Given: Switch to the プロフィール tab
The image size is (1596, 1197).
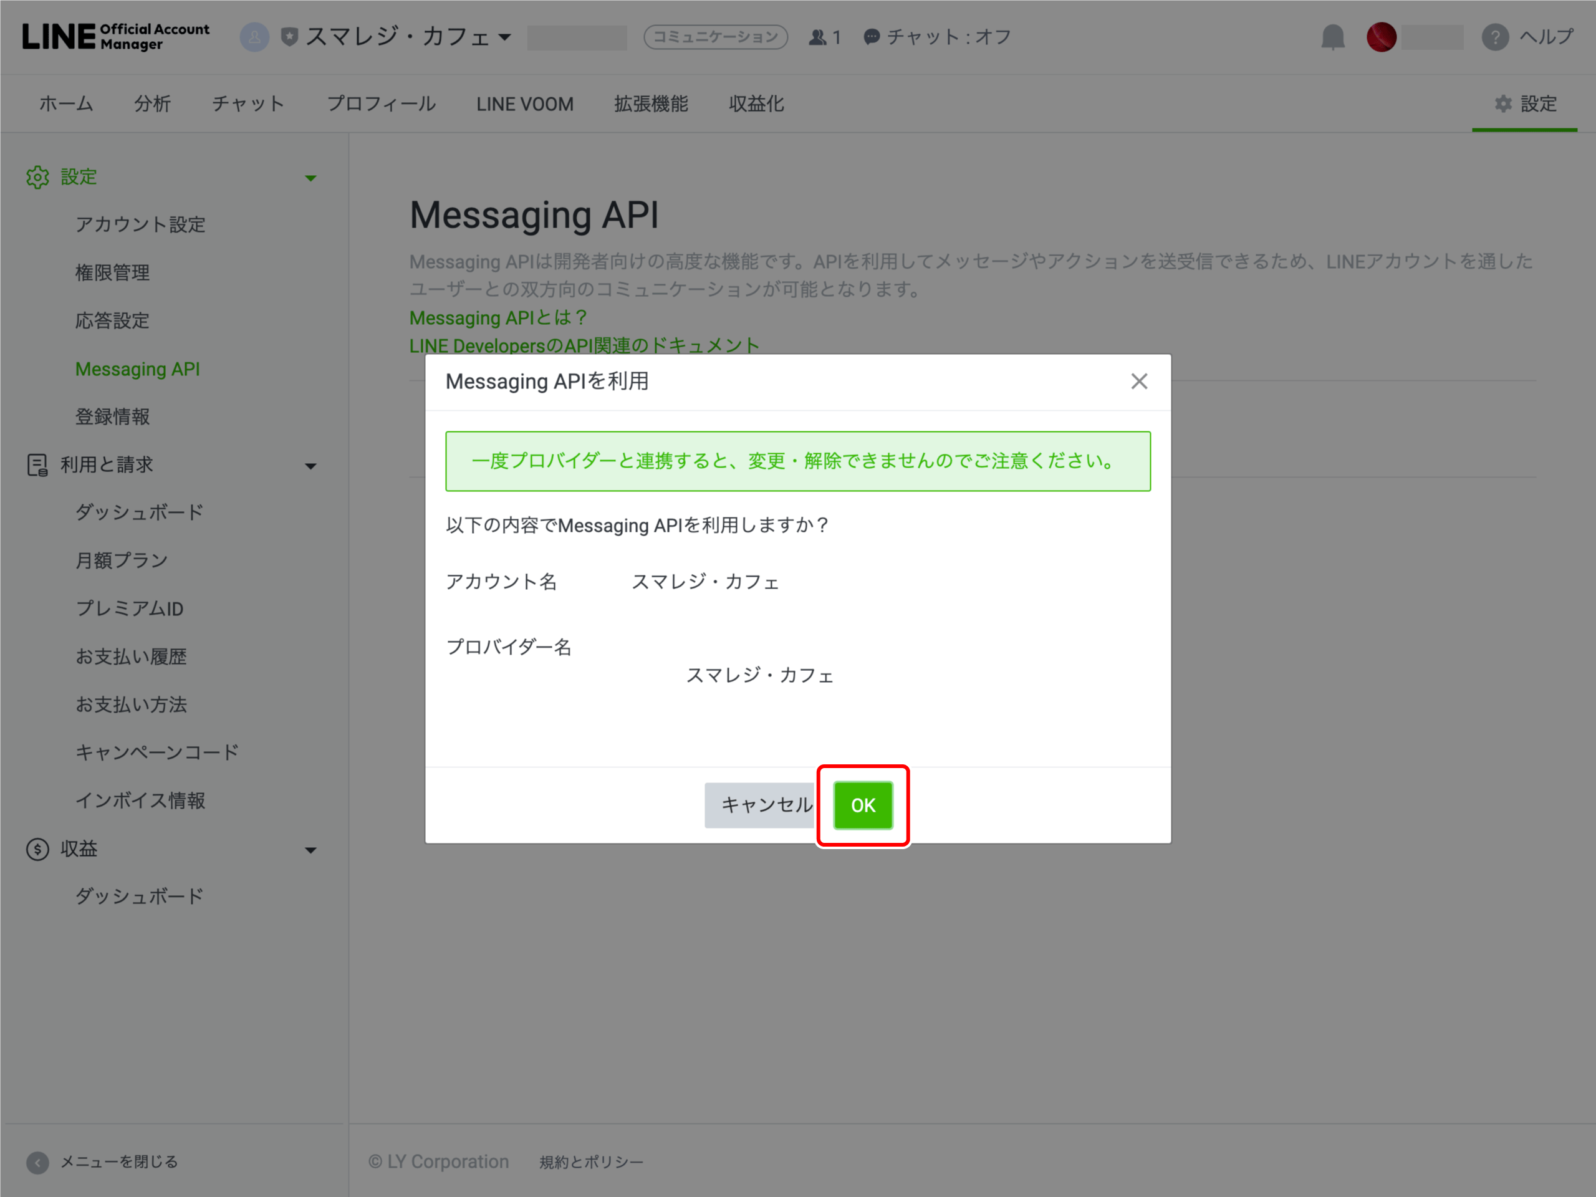Looking at the screenshot, I should pos(381,104).
